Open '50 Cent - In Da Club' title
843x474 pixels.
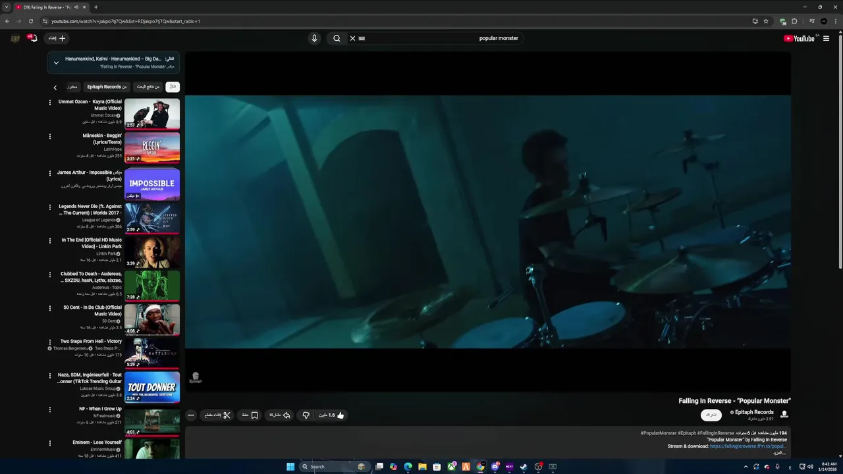click(92, 311)
